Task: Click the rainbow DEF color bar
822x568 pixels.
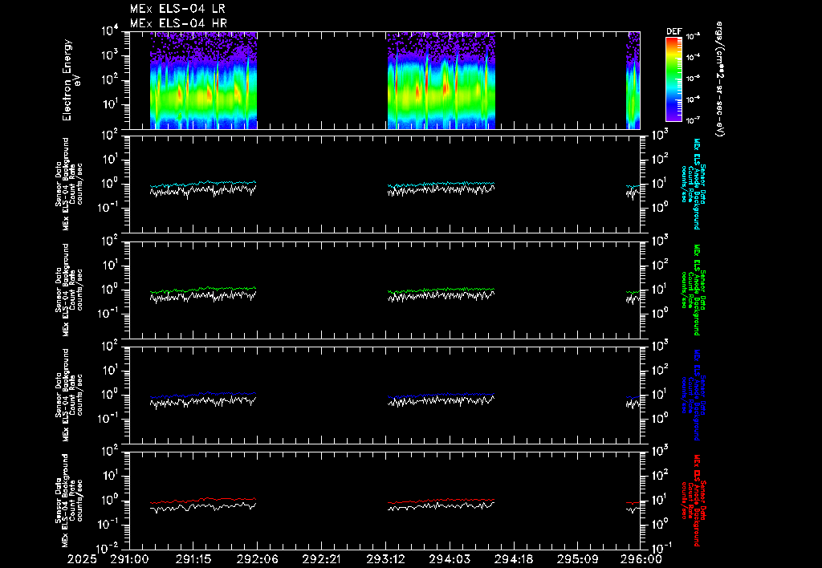Action: click(673, 79)
